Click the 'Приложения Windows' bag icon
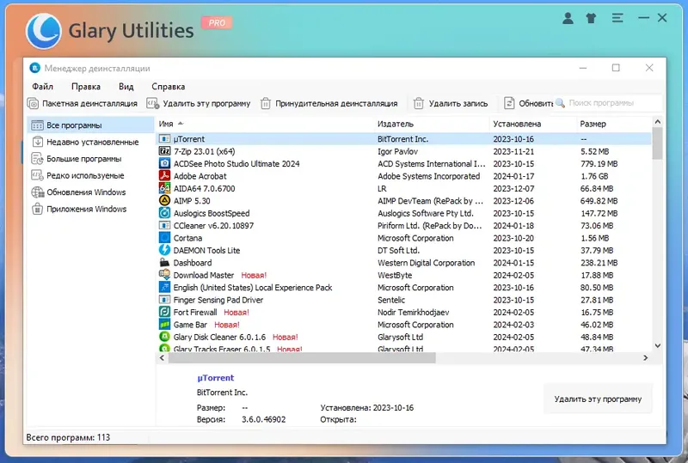Screen dimensions: 688x463 point(37,209)
